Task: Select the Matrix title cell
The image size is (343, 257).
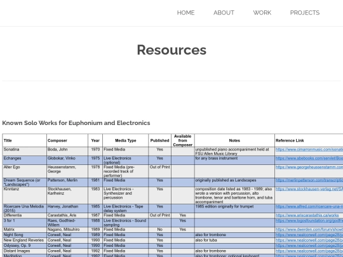Action: coord(25,230)
